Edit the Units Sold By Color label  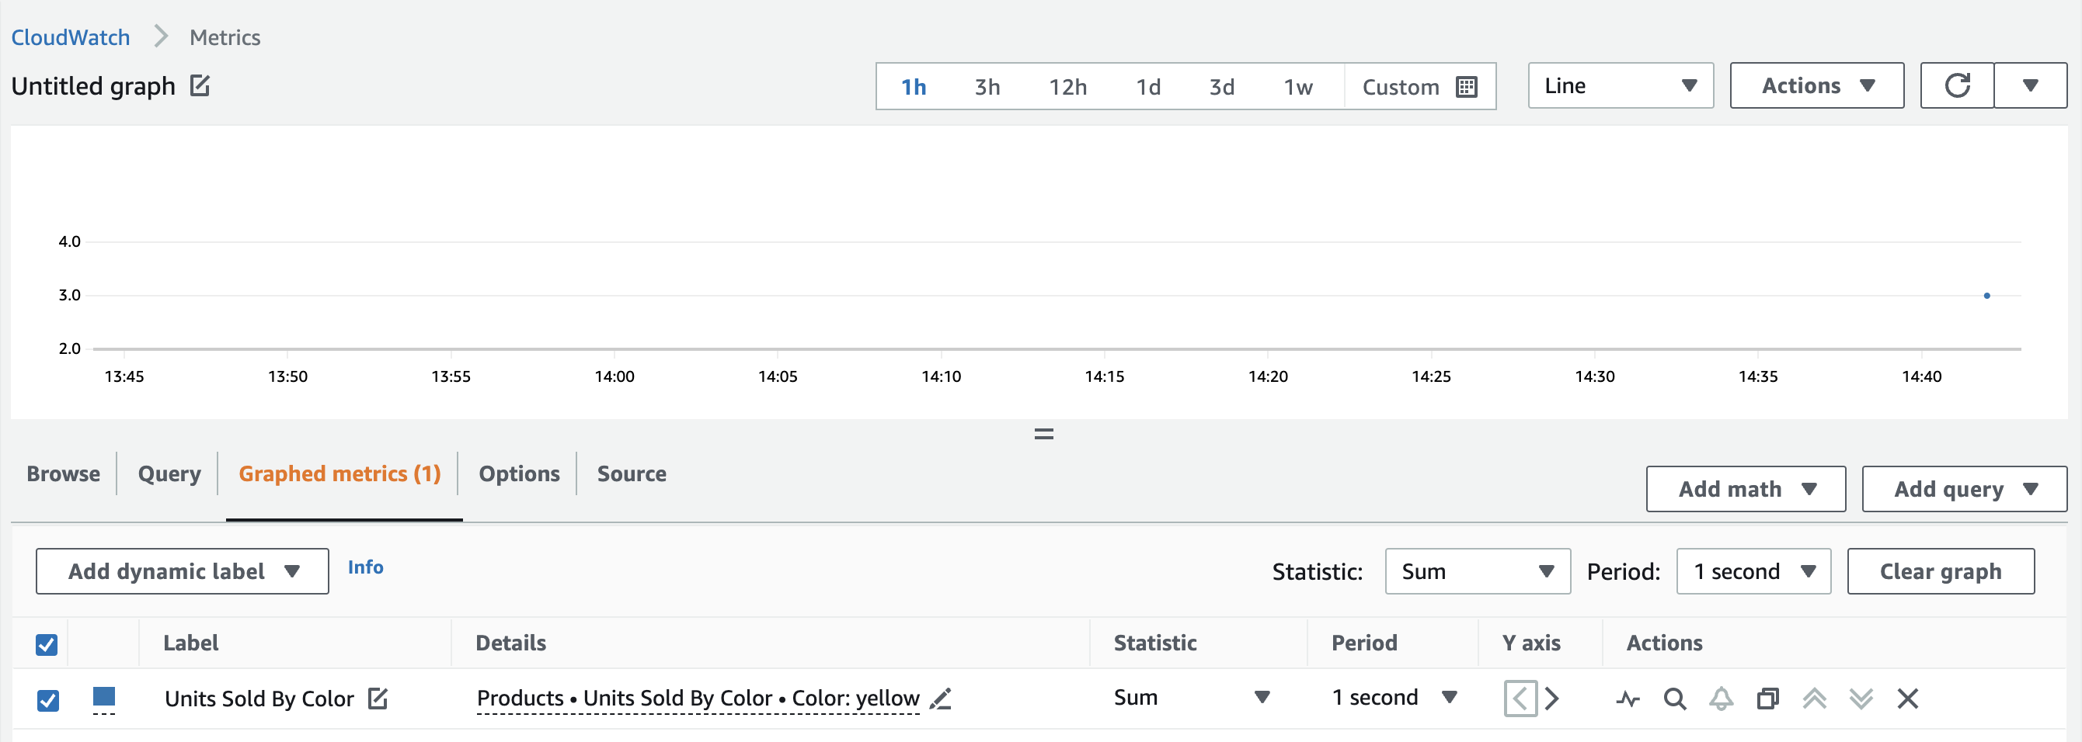click(378, 699)
